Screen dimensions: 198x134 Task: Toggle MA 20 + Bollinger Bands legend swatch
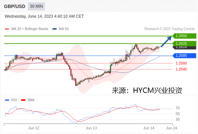pyautogui.click(x=7, y=29)
